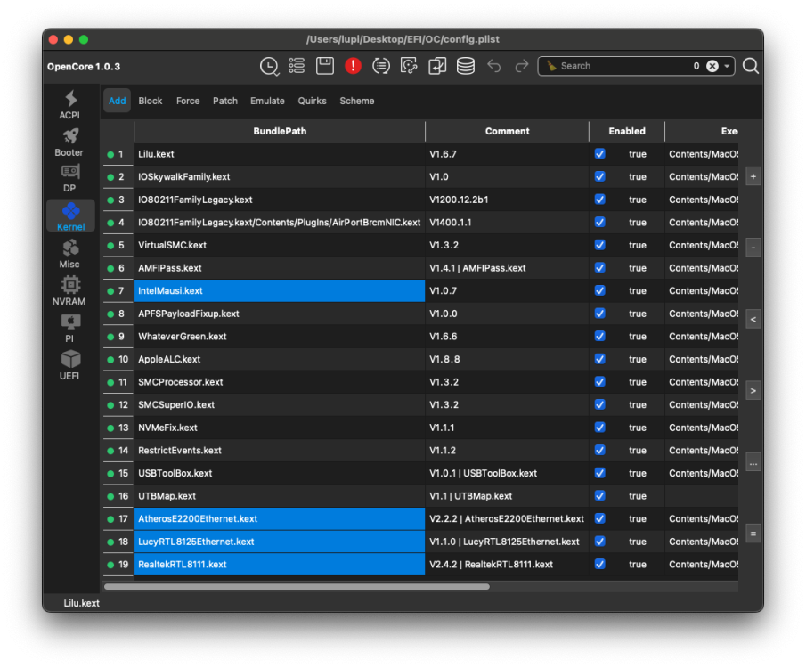The width and height of the screenshot is (806, 668).
Task: Clear search with the X icon
Action: pos(712,66)
